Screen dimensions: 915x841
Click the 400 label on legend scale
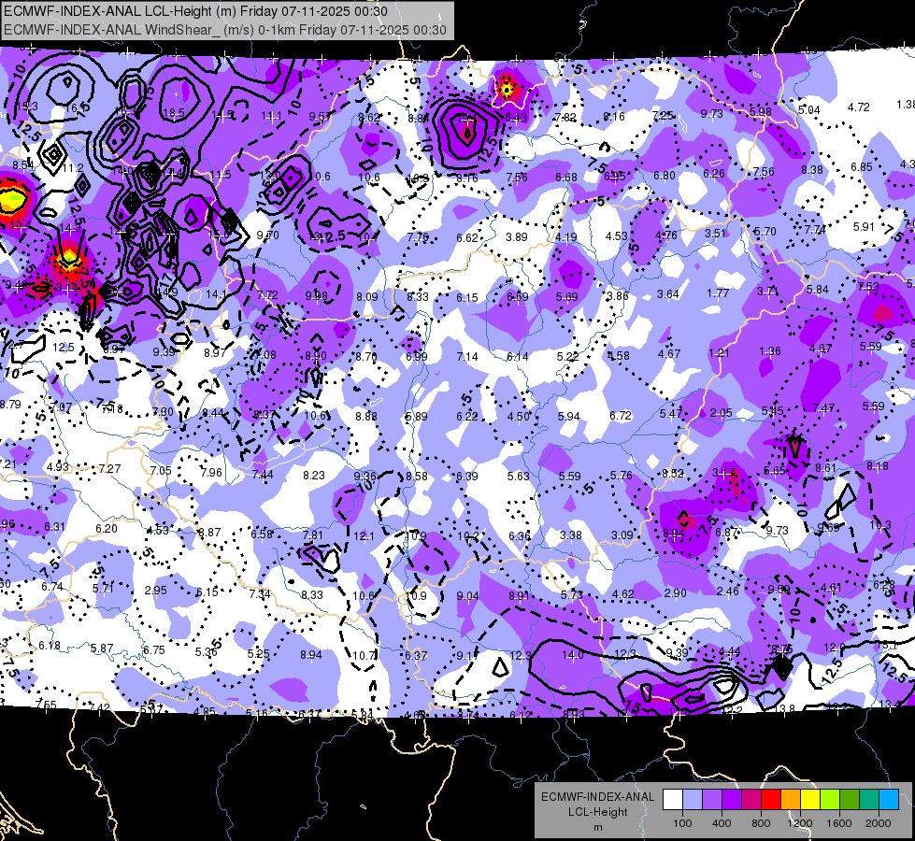[x=722, y=823]
